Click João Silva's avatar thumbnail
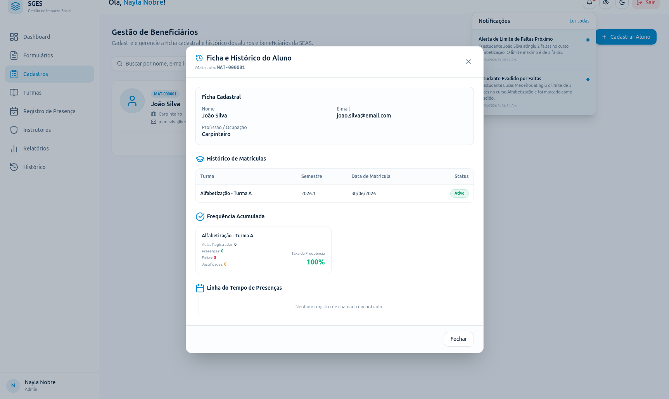This screenshot has width=669, height=399. tap(132, 101)
